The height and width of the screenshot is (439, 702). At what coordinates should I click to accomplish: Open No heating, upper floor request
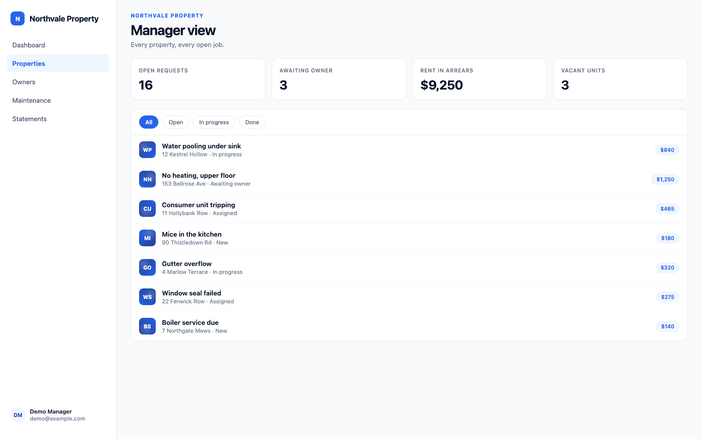pos(409,179)
